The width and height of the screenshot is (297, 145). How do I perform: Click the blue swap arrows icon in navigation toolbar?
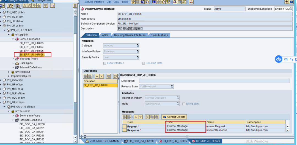[x=53, y=6]
